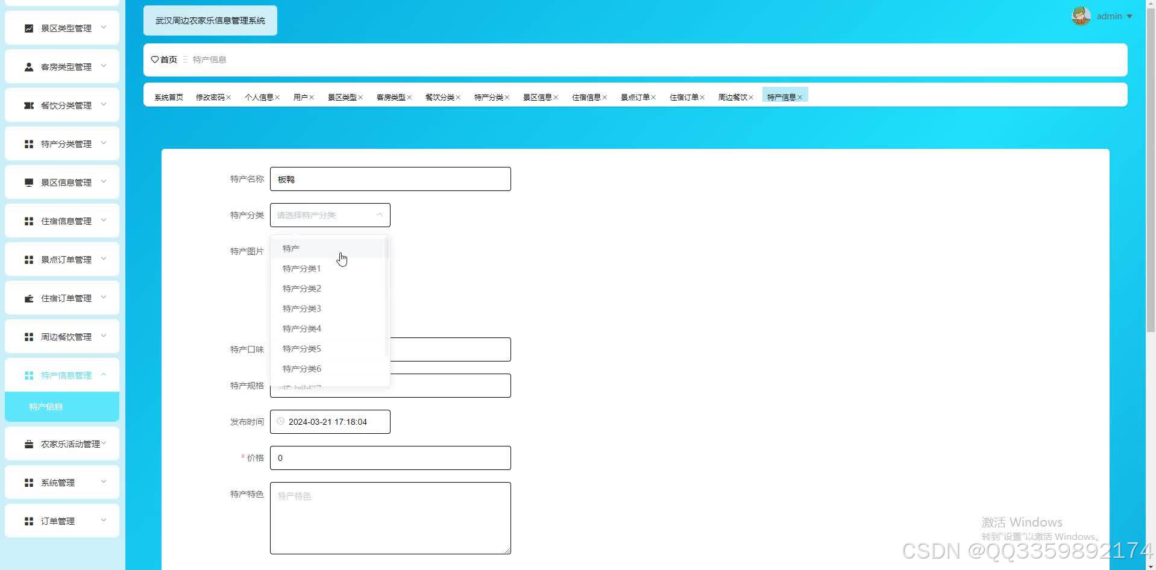Click the 住宿订单管理 wallet icon
The height and width of the screenshot is (570, 1156).
click(28, 298)
